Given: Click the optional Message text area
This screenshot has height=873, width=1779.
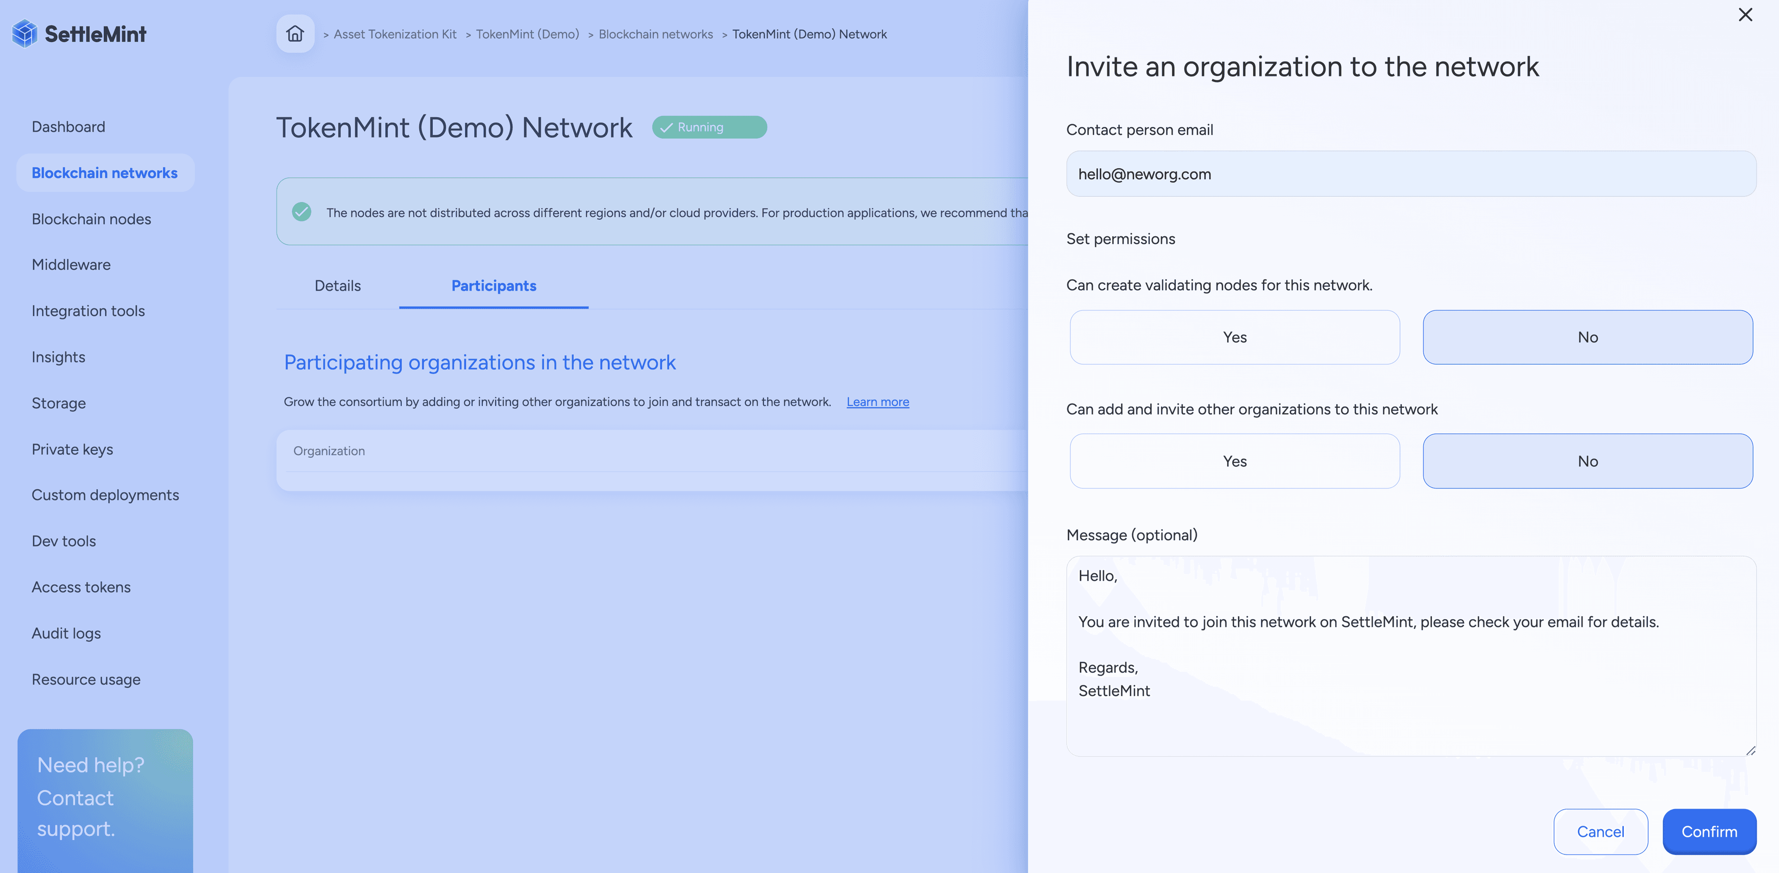Looking at the screenshot, I should (1411, 655).
